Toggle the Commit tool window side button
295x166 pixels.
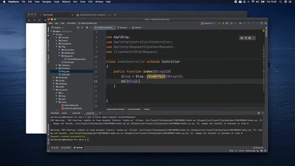pos(48,59)
